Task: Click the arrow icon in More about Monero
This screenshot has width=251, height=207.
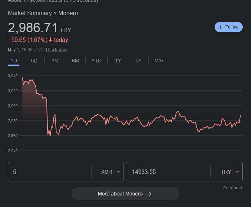Action: [x=149, y=194]
